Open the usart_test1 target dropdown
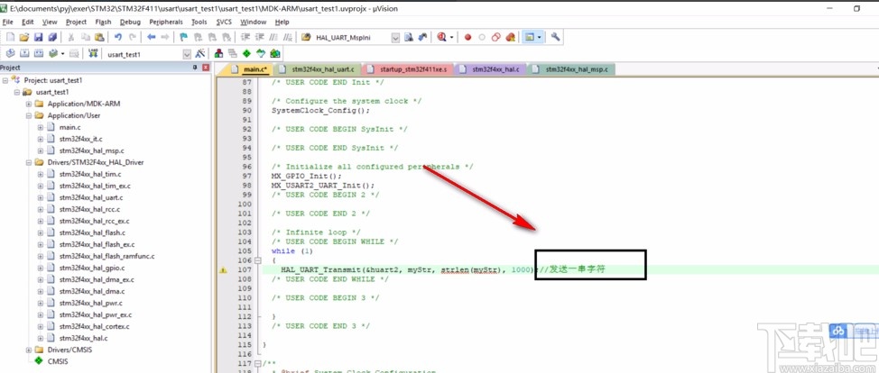Image resolution: width=879 pixels, height=373 pixels. (187, 54)
